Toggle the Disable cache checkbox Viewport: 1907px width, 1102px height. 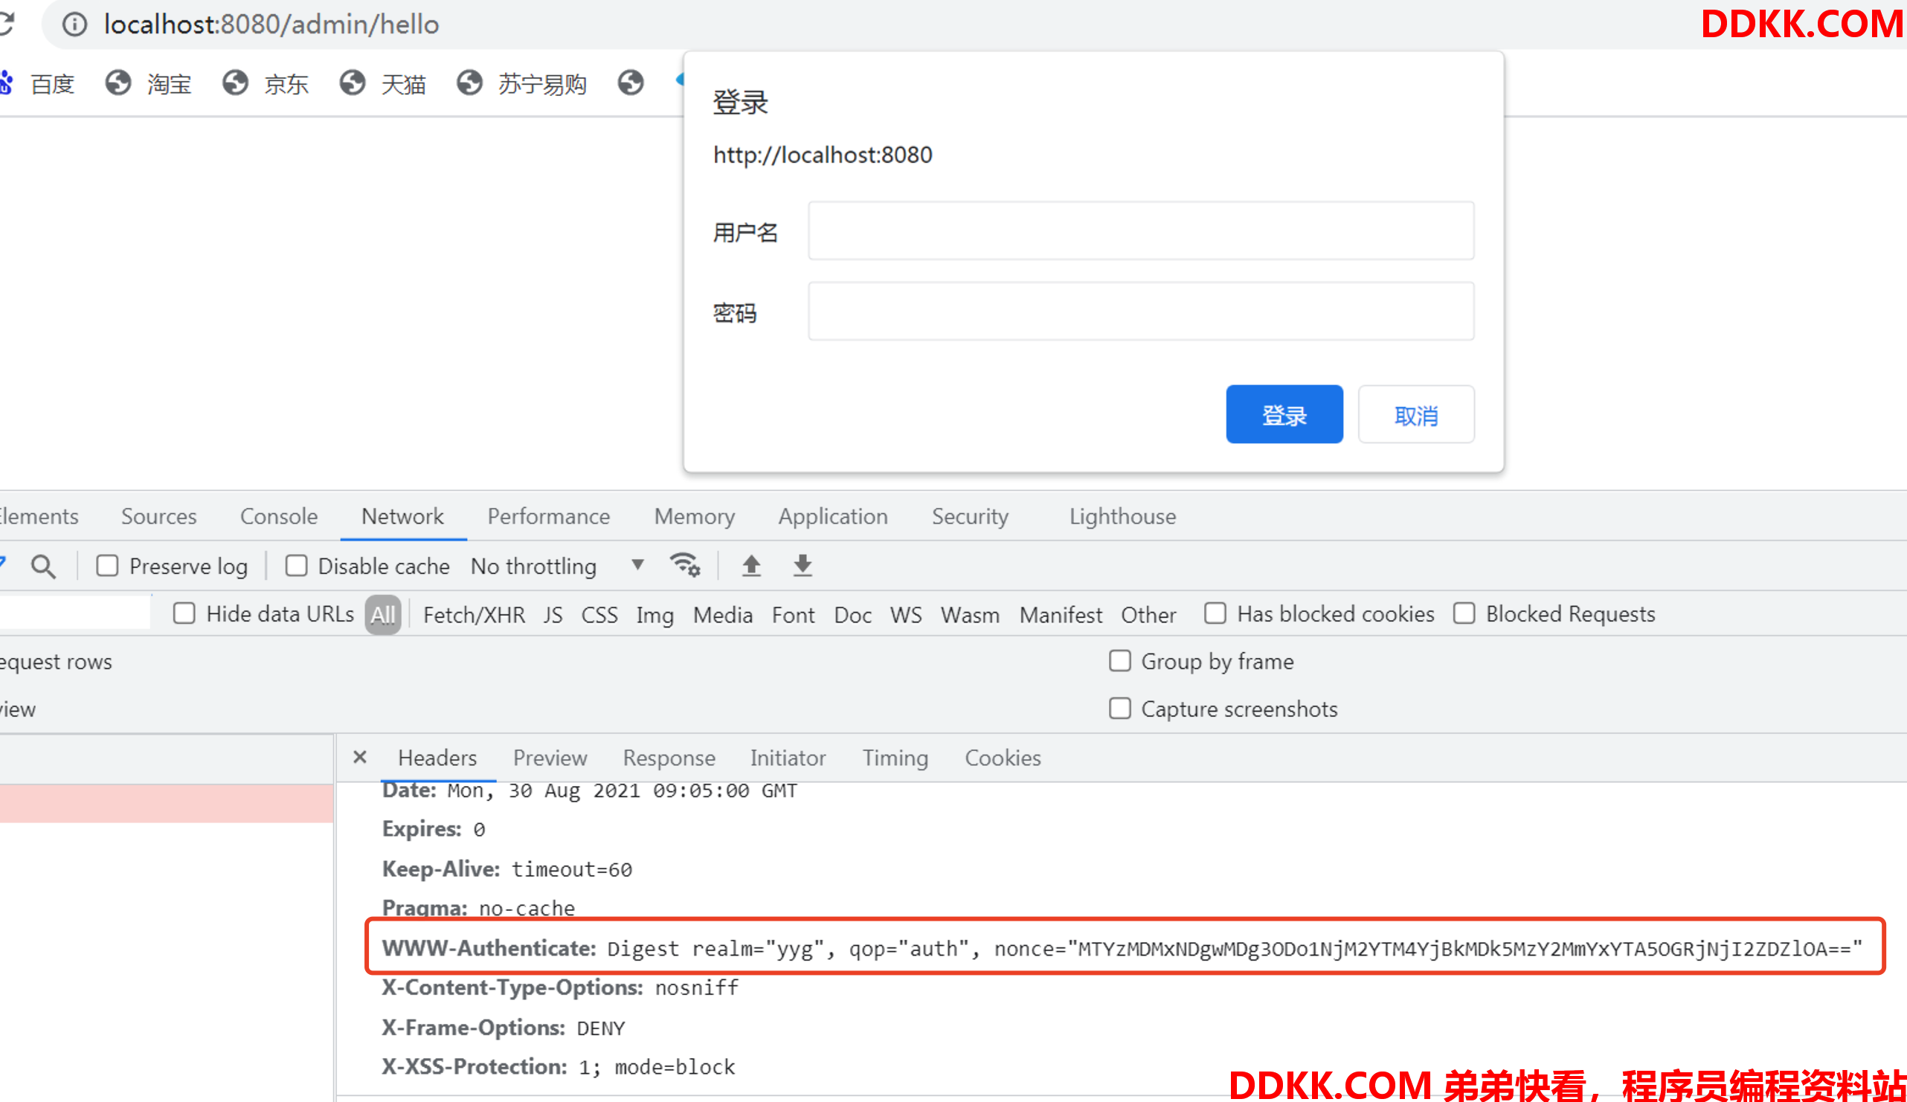(296, 566)
